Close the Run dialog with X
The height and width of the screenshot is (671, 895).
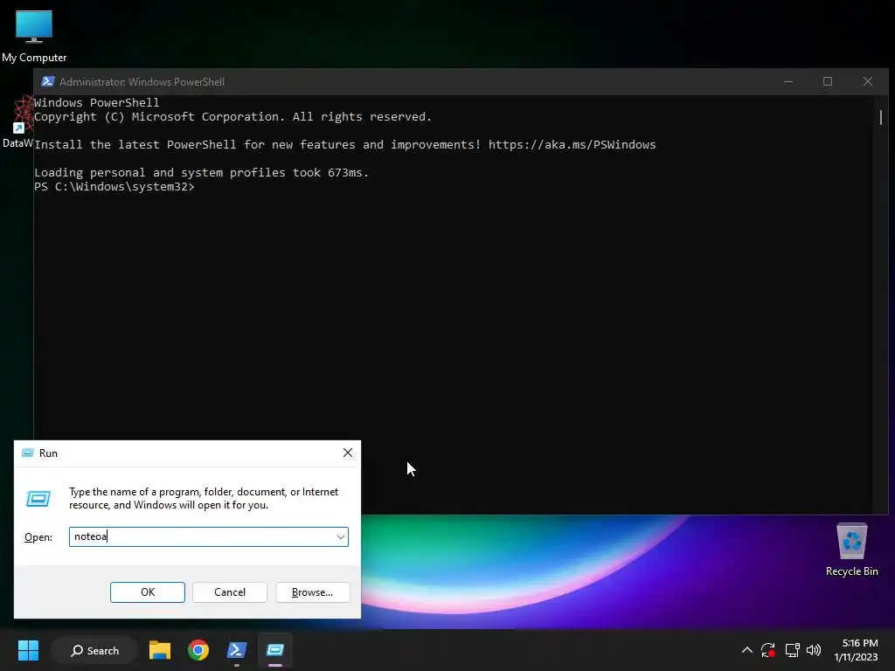[x=348, y=453]
